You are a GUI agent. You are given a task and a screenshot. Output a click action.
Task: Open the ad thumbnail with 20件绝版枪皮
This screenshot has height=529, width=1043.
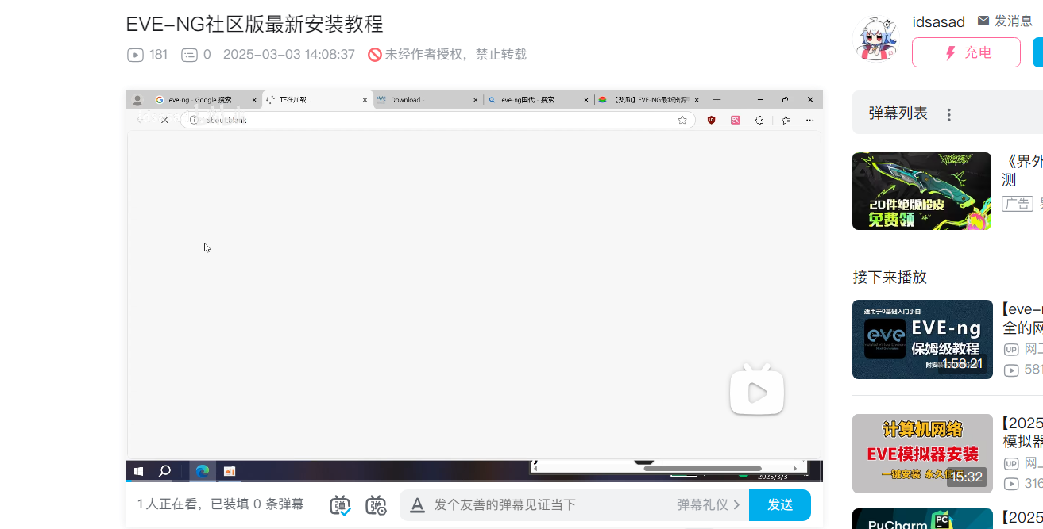coord(921,191)
